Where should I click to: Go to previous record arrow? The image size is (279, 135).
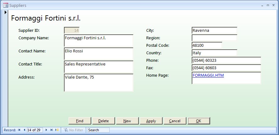click(x=24, y=130)
